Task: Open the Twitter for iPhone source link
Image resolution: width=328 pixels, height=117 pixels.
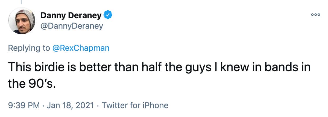Action: (135, 105)
